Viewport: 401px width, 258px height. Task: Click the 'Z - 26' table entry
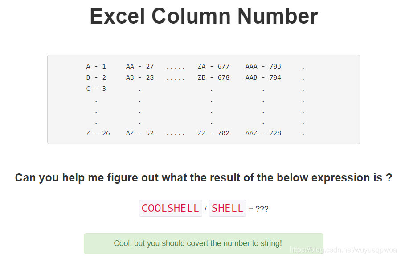(98, 133)
